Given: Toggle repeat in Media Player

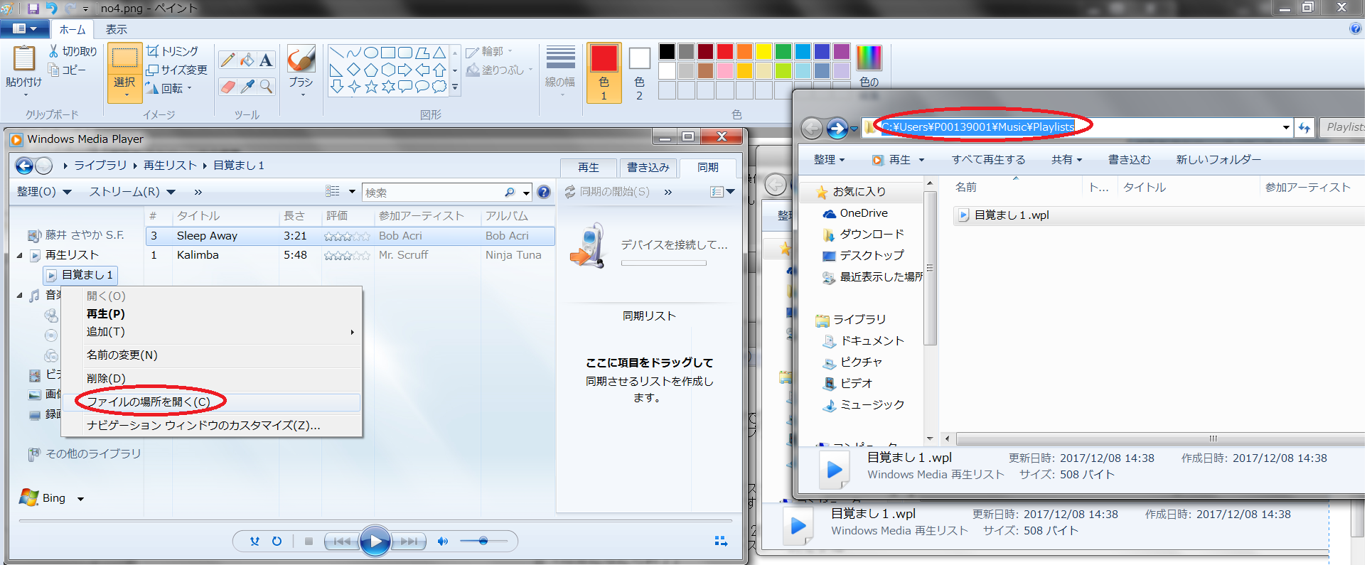Looking at the screenshot, I should (x=277, y=542).
